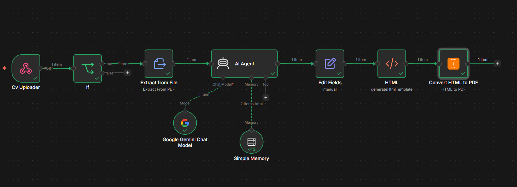Click the Extract from File output connector
The width and height of the screenshot is (517, 187).
(173, 64)
